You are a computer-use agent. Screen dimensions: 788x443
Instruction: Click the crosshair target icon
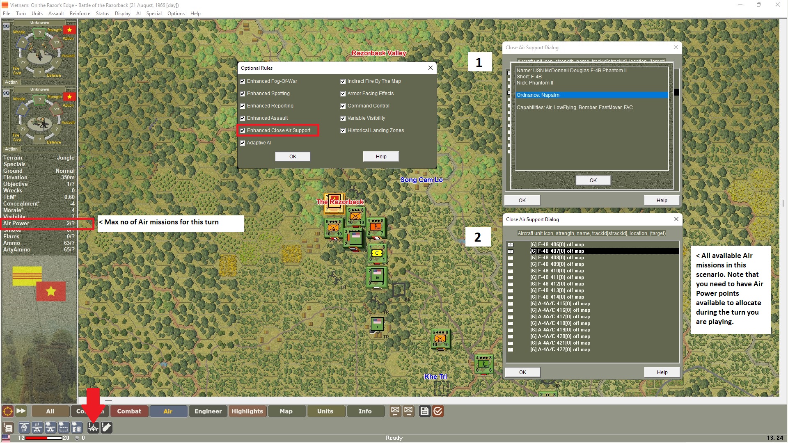click(8, 411)
